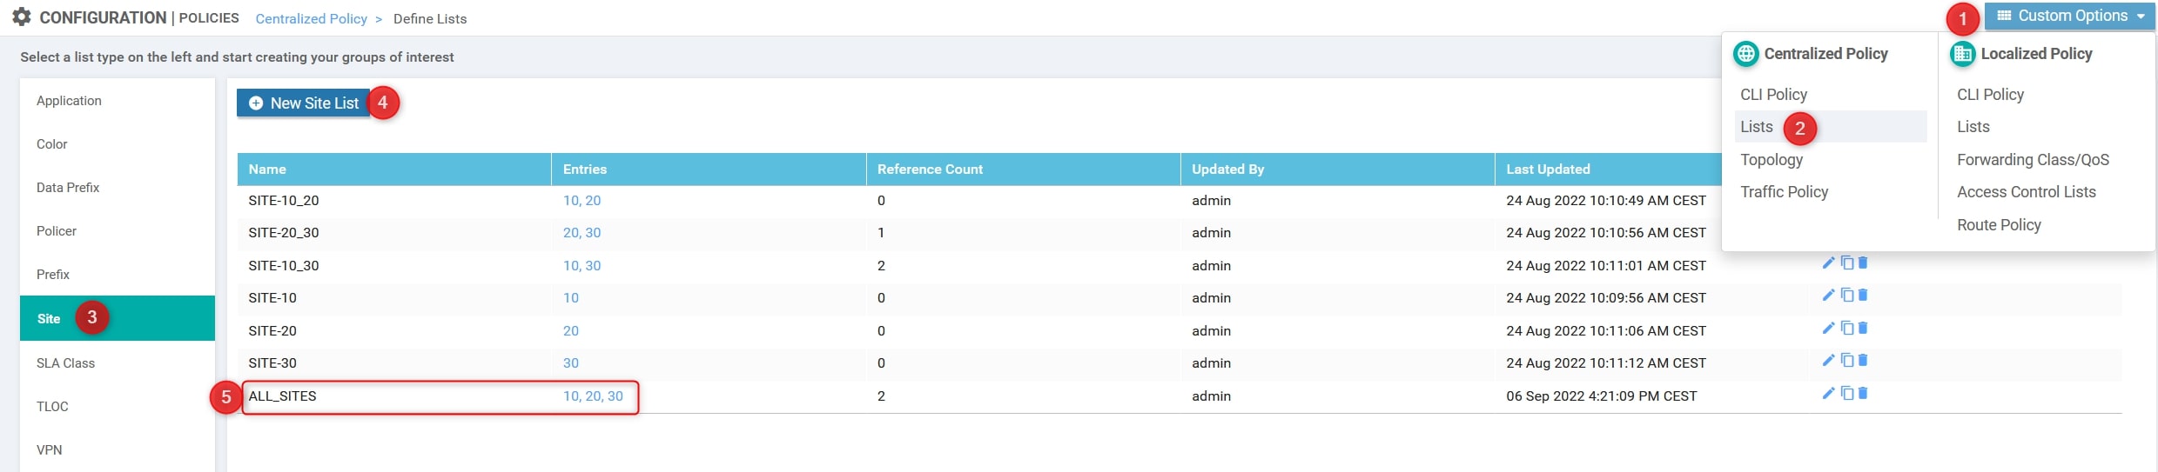Copy the SITE-10 list using copy icon
This screenshot has height=472, width=2158.
click(1846, 296)
